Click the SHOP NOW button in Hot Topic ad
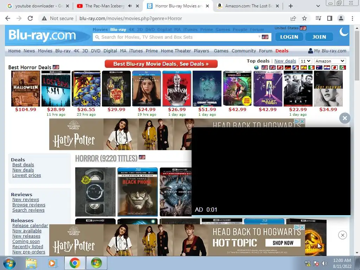The width and height of the screenshot is (360, 270). pos(283,243)
